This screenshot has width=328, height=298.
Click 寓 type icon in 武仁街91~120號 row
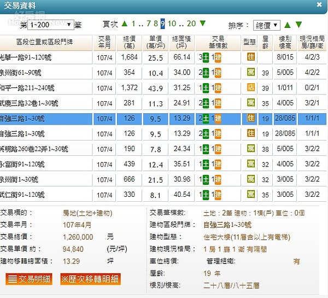pyautogui.click(x=251, y=194)
